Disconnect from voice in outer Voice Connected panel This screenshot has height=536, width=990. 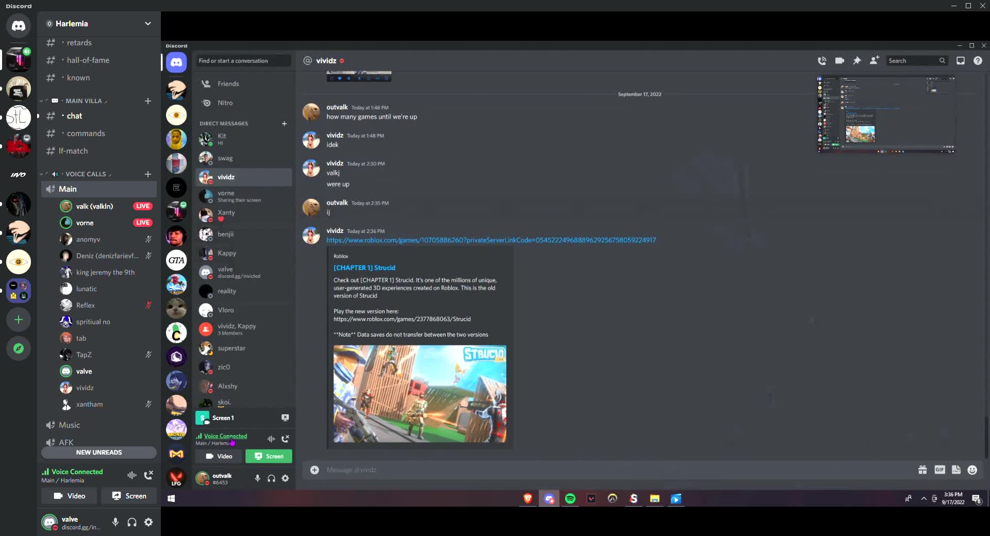148,475
